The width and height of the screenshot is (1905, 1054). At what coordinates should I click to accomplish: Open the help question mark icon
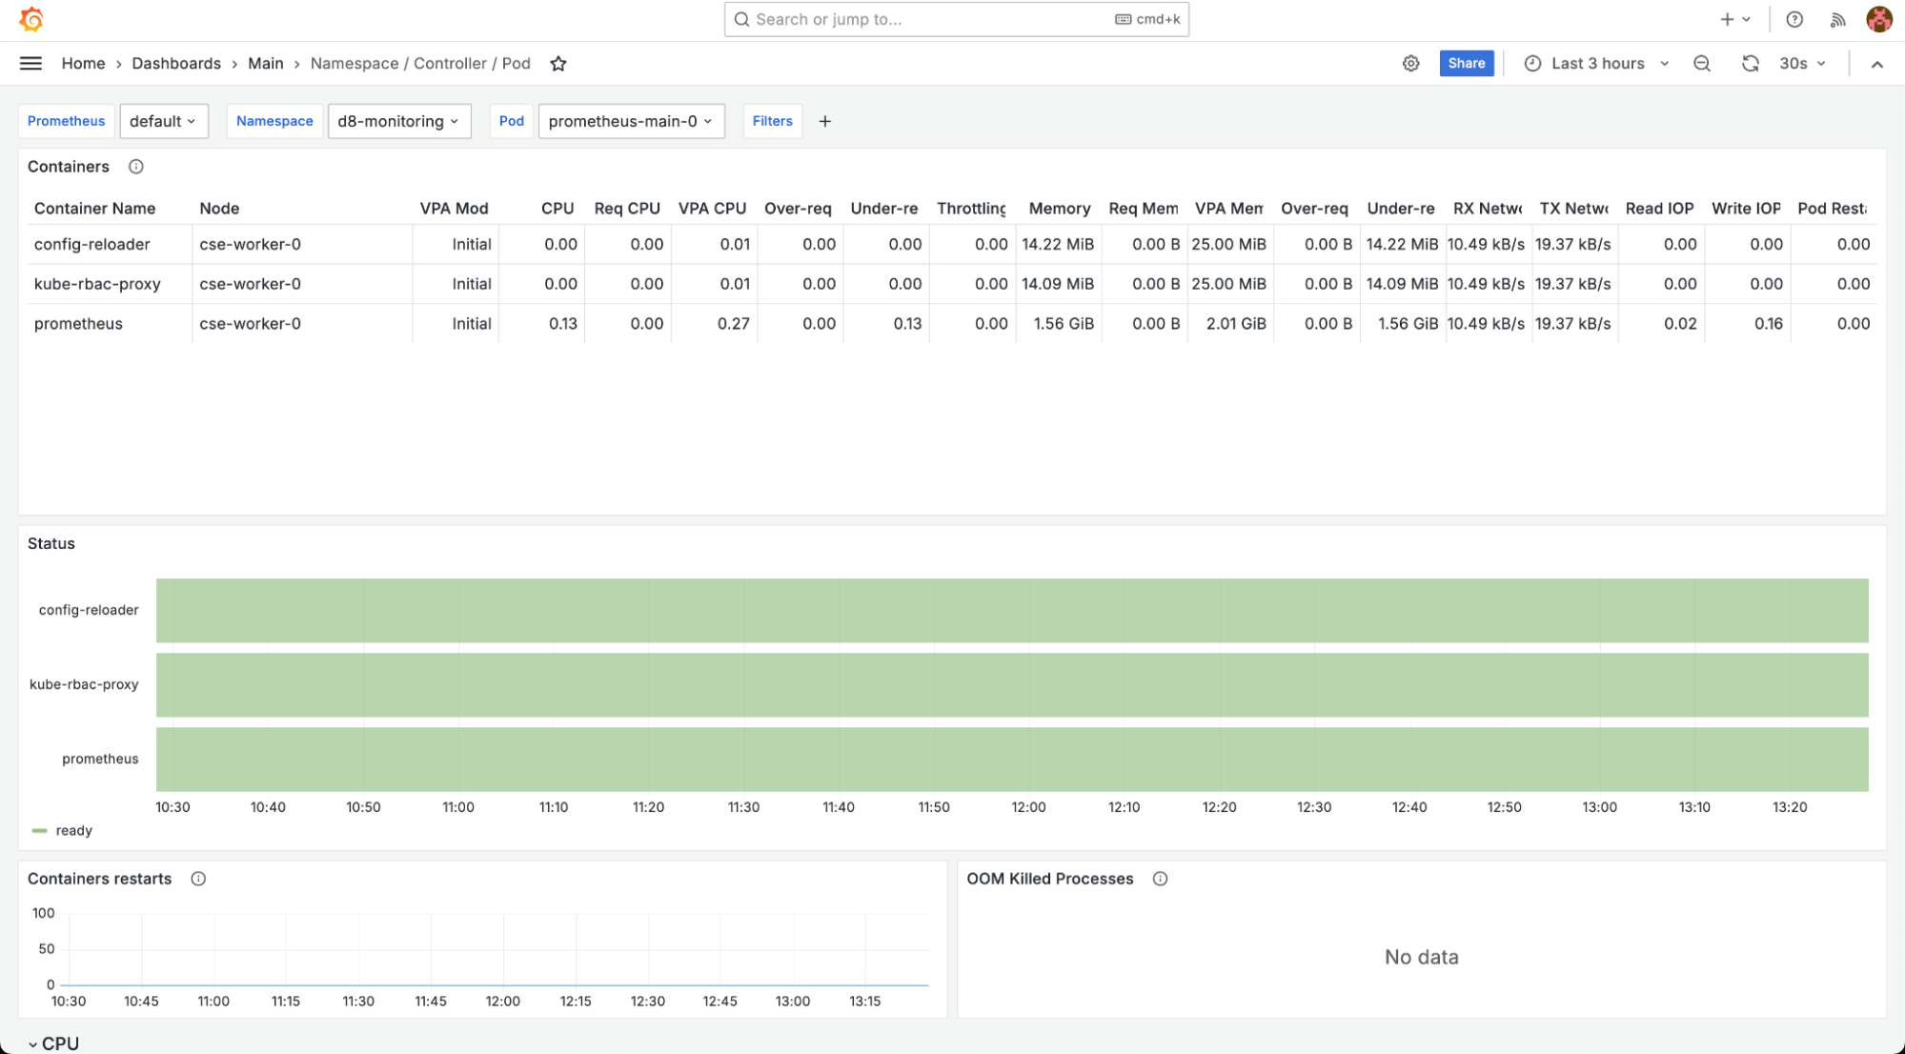1794,19
